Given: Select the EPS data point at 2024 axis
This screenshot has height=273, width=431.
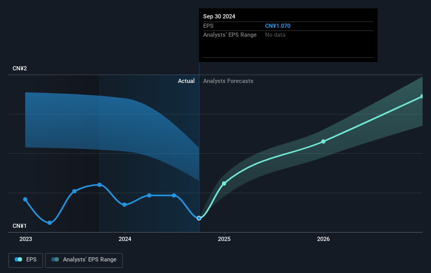Looking at the screenshot, I should 124,205.
